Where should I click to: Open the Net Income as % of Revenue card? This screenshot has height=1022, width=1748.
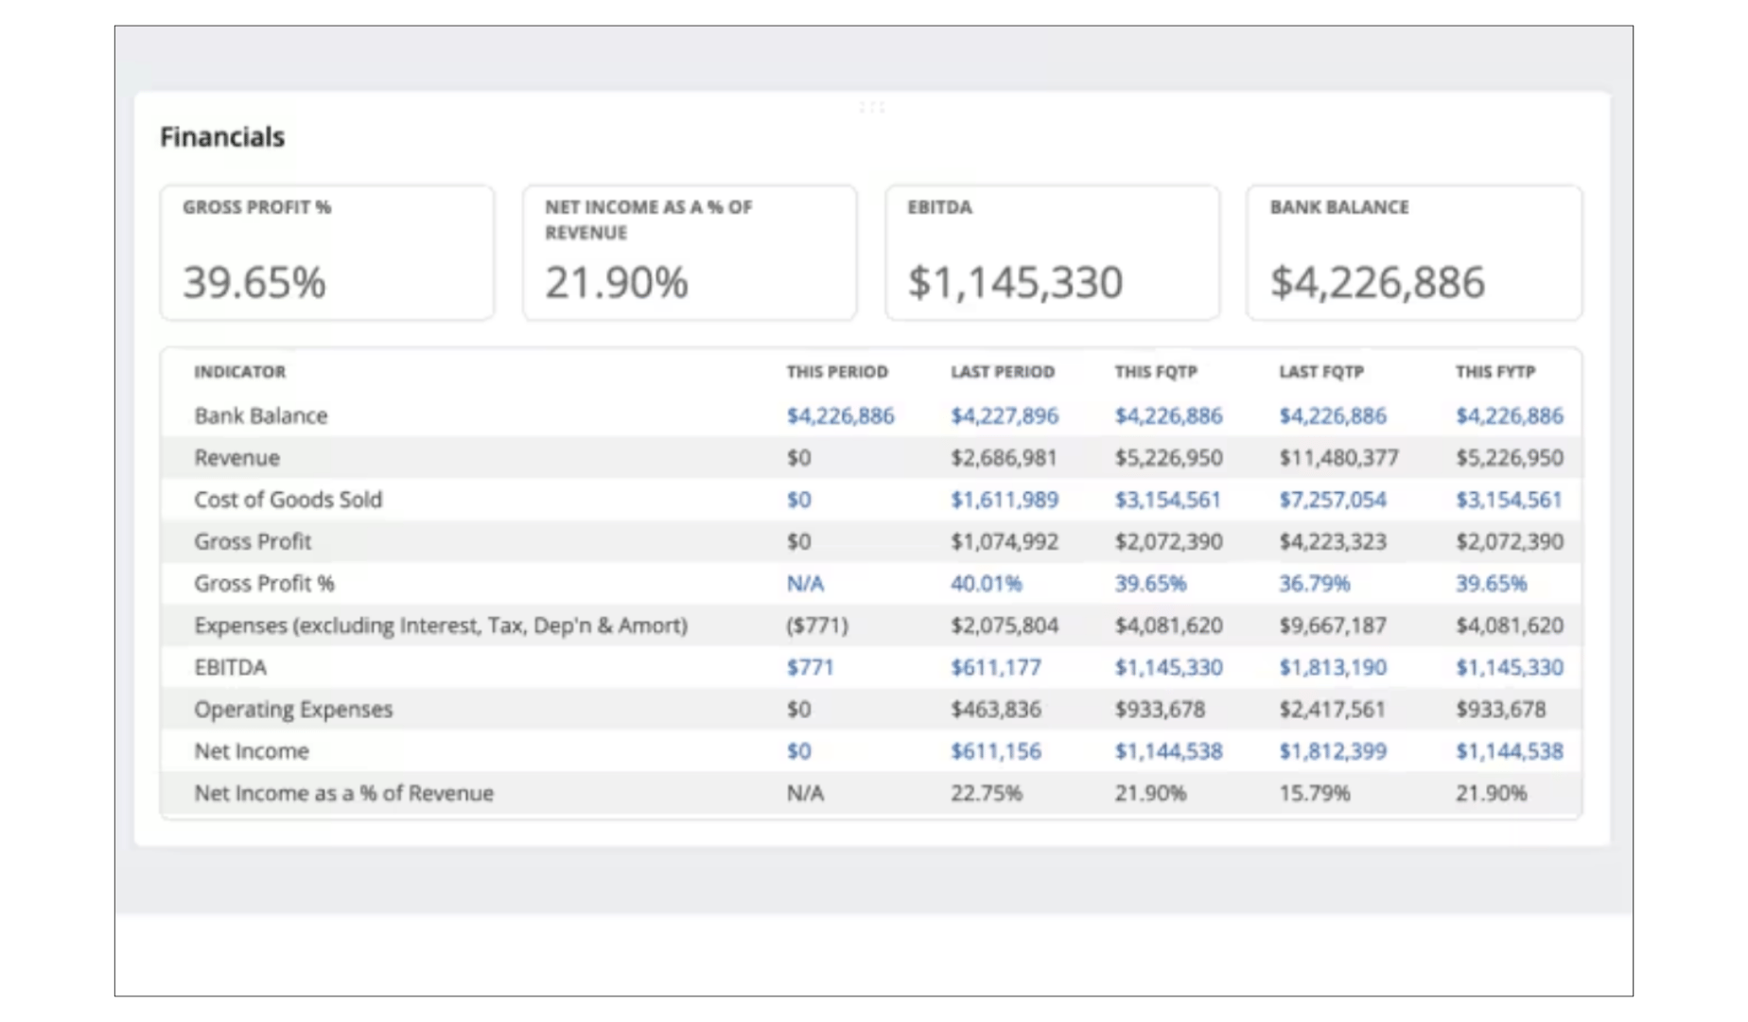click(x=689, y=251)
